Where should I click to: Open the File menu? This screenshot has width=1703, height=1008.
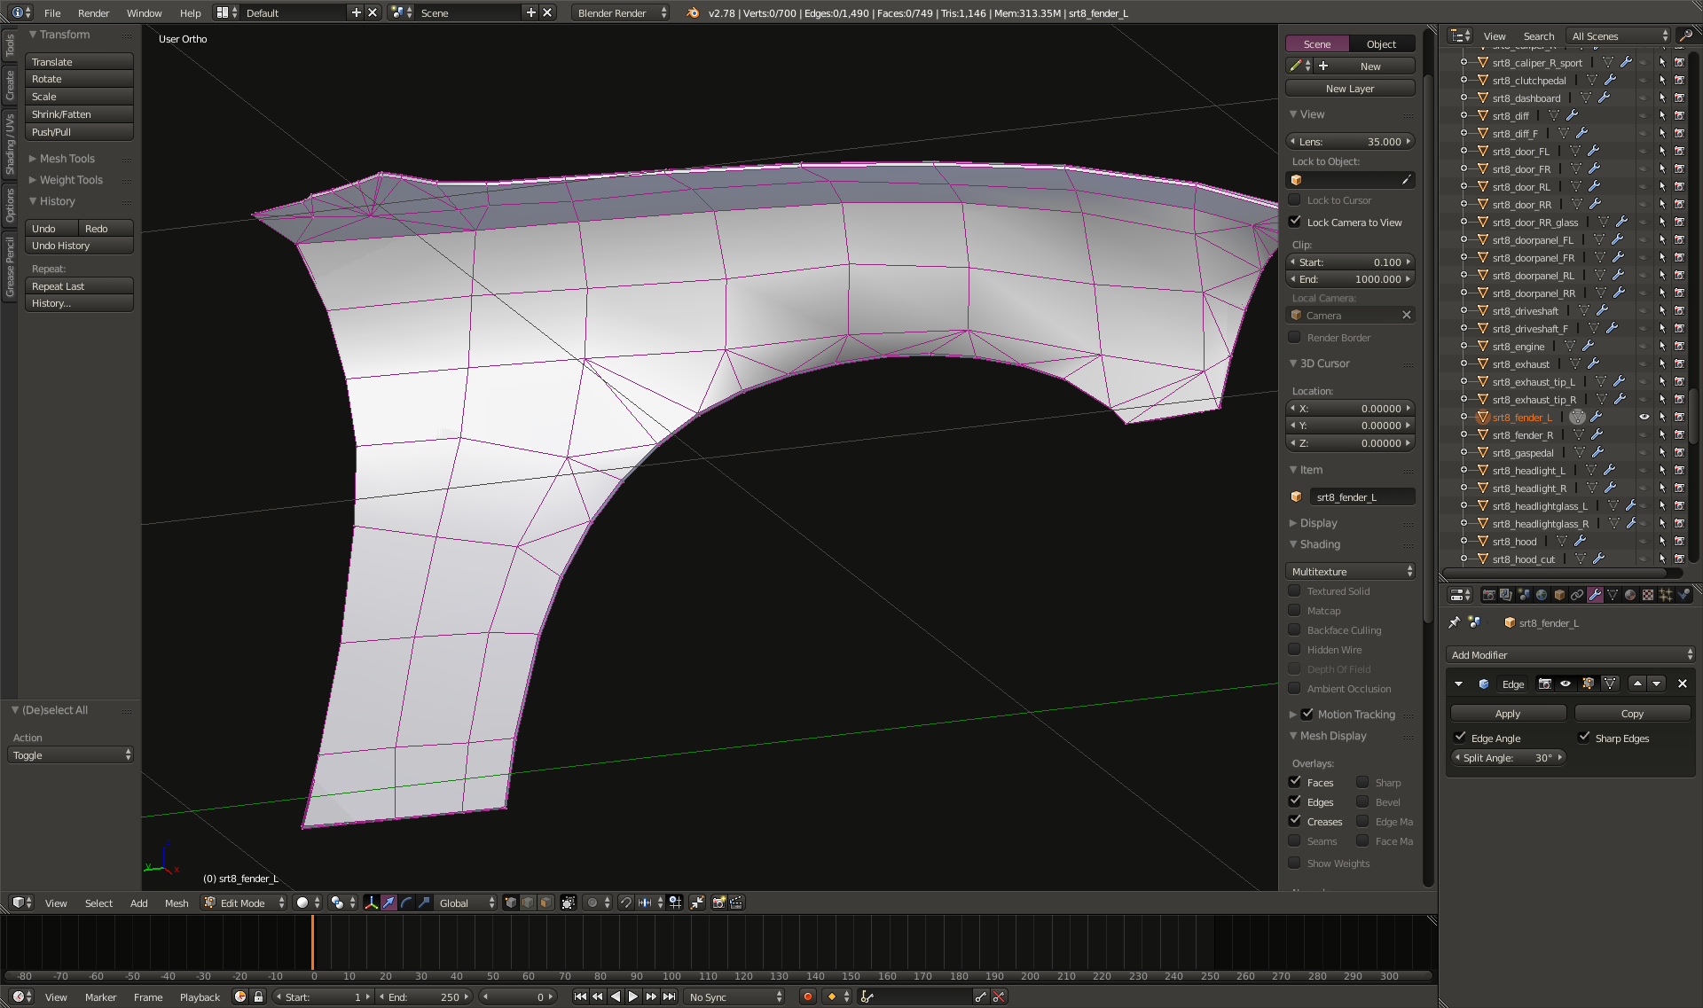(x=52, y=12)
